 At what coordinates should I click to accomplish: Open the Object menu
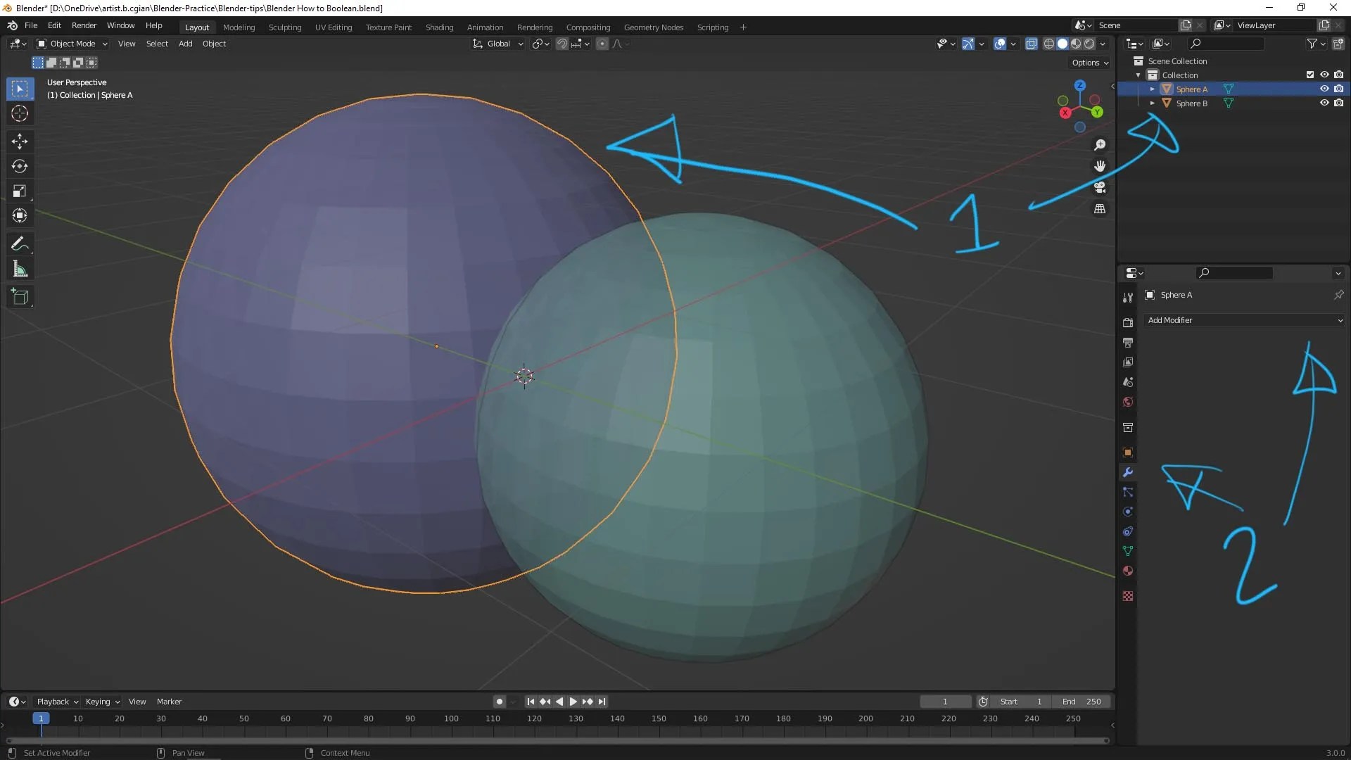point(214,43)
